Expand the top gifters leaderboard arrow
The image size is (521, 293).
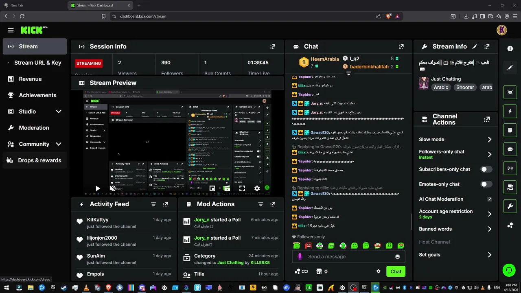coord(348,74)
